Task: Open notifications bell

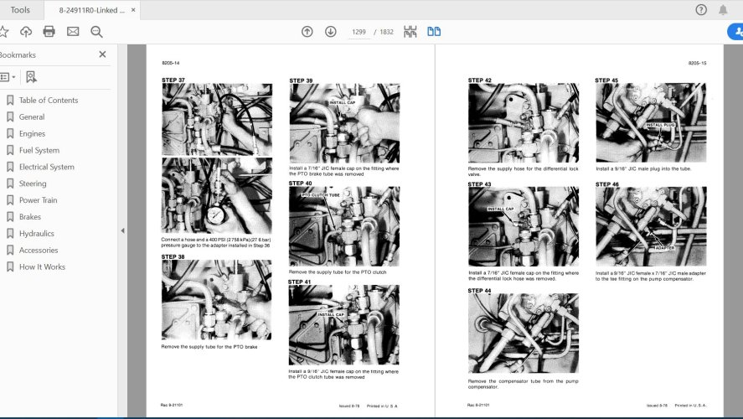Action: coord(723,10)
